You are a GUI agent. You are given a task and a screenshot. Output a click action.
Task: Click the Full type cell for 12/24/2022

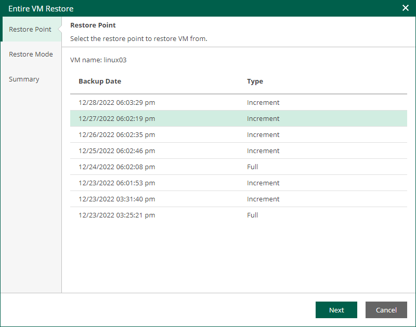click(x=253, y=167)
